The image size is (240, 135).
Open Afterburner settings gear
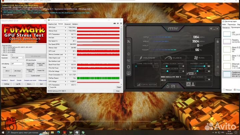tap(129, 67)
